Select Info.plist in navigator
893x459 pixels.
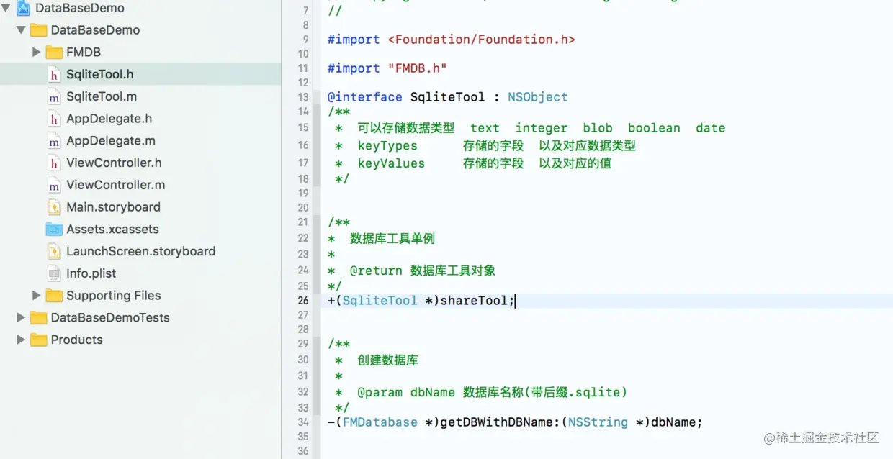coord(91,273)
